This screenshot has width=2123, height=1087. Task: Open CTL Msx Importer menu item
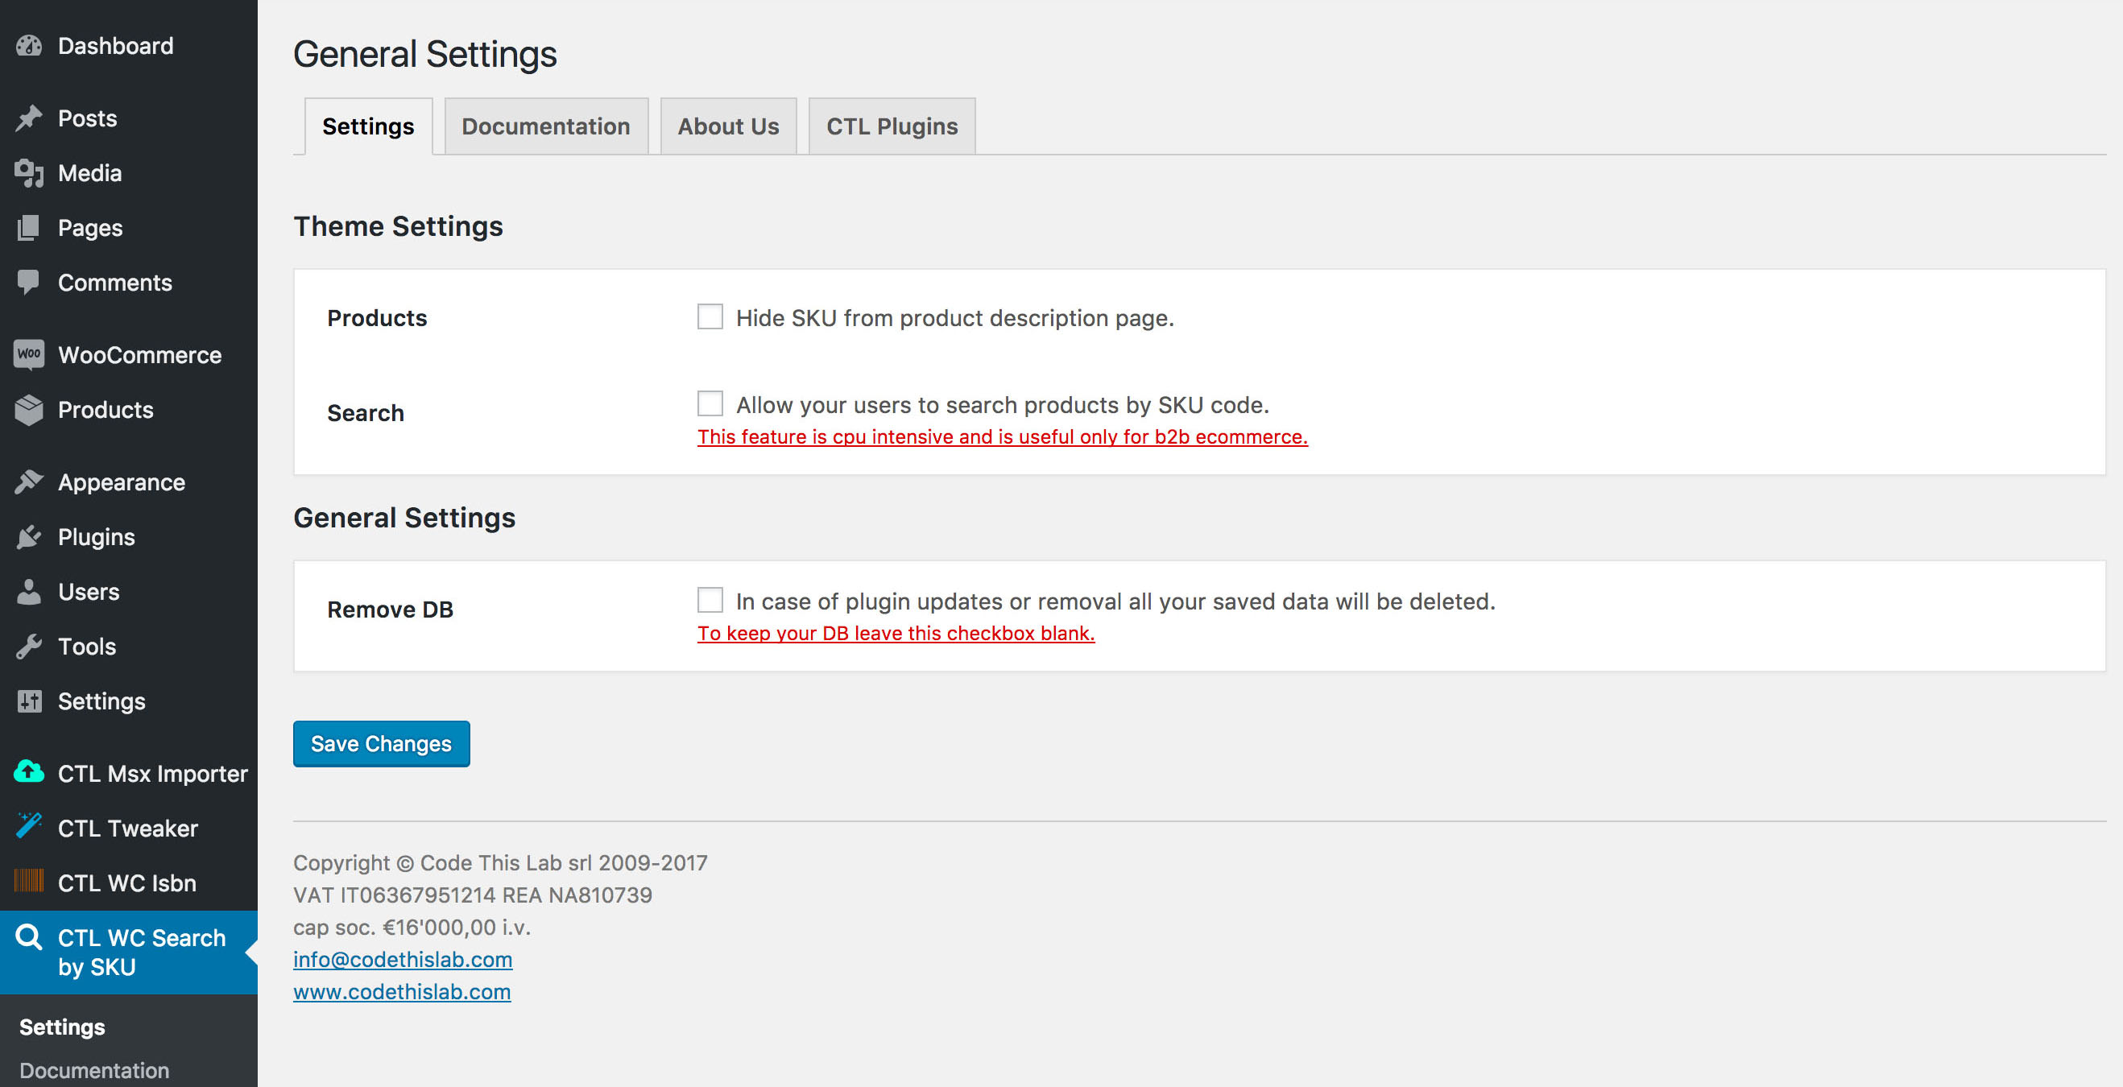click(x=129, y=774)
